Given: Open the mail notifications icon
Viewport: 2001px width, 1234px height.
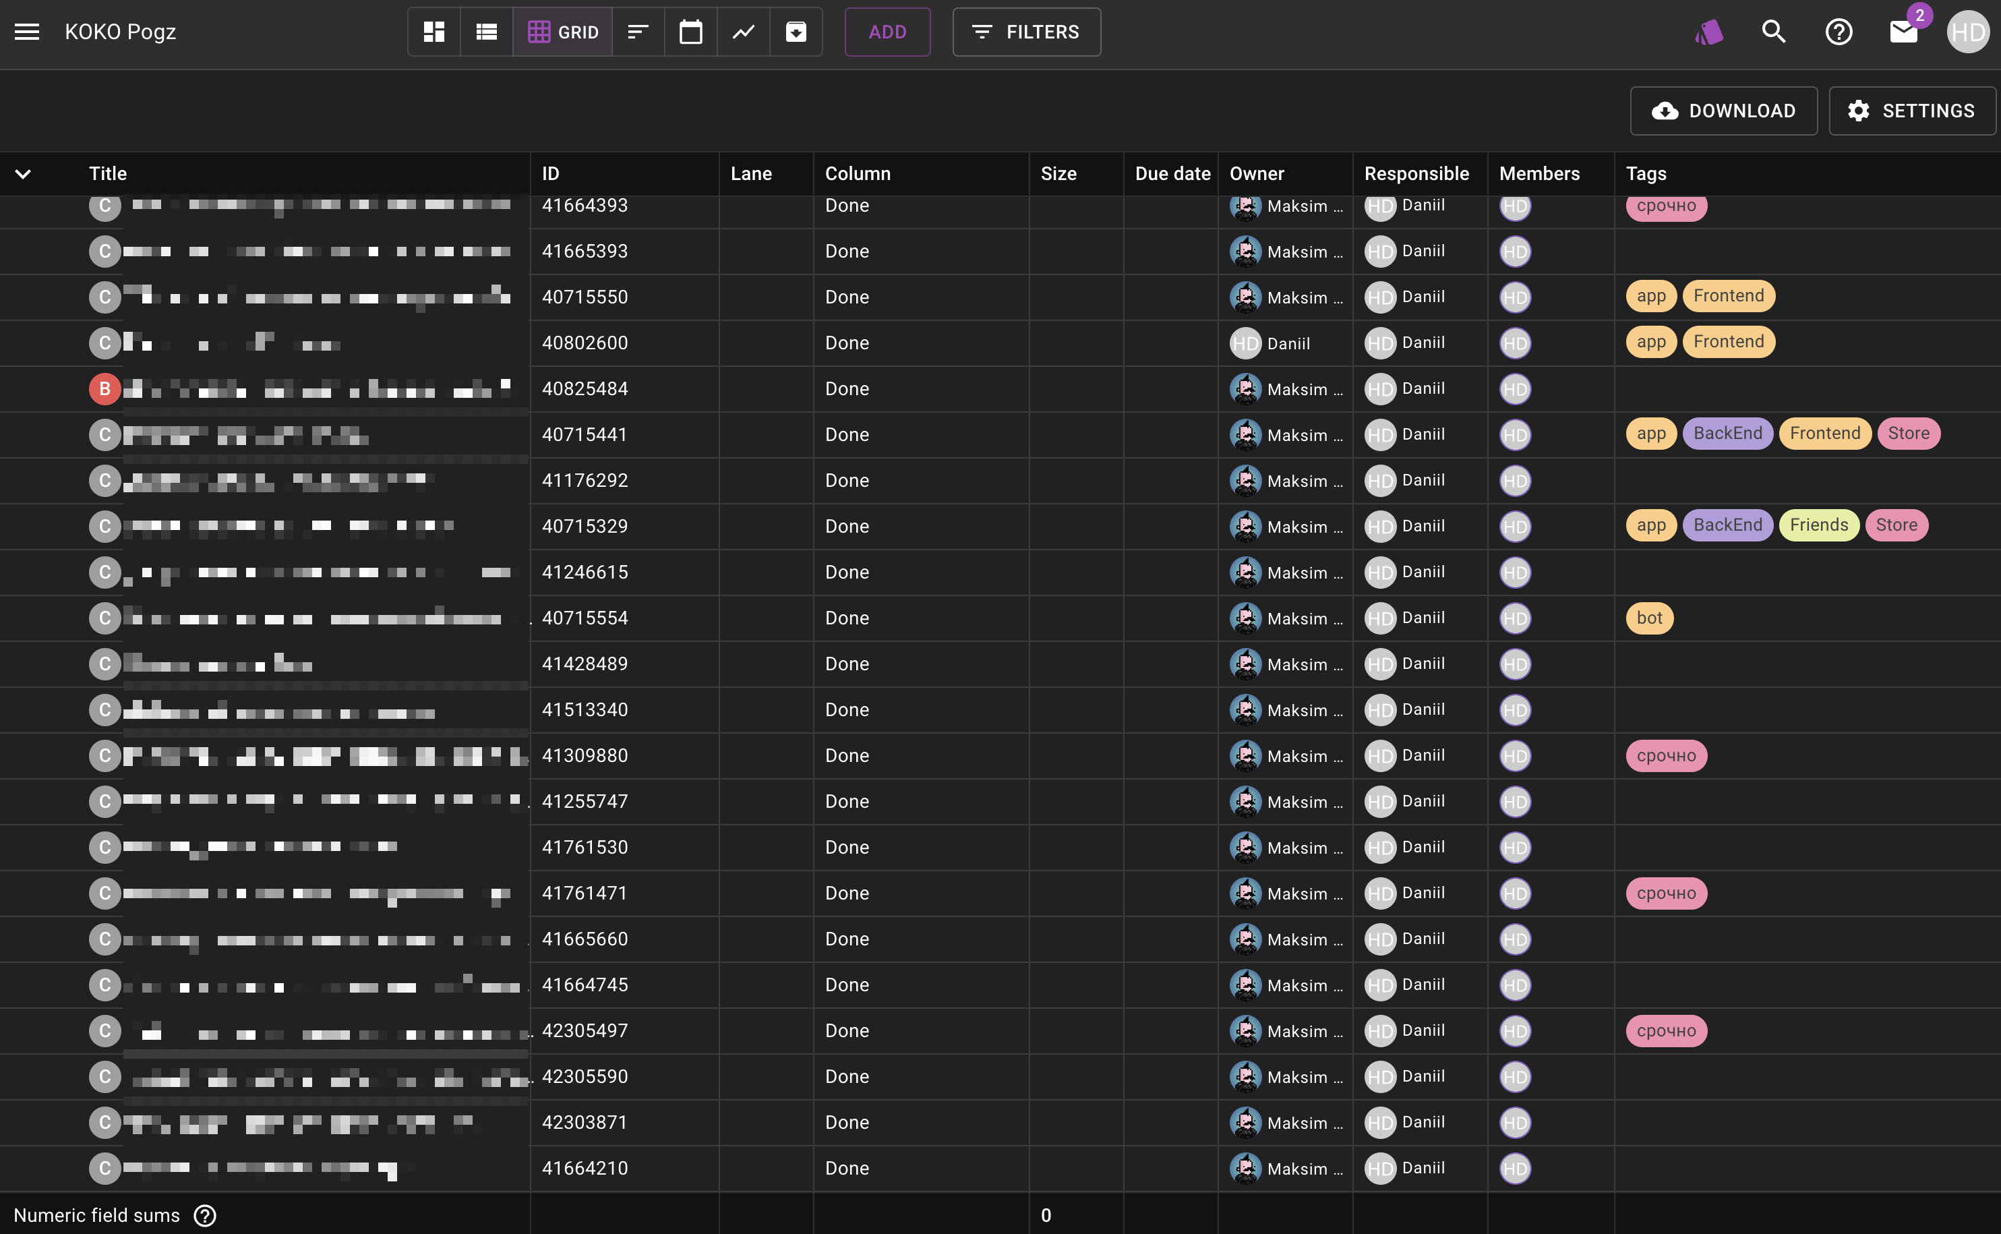Looking at the screenshot, I should click(1903, 32).
